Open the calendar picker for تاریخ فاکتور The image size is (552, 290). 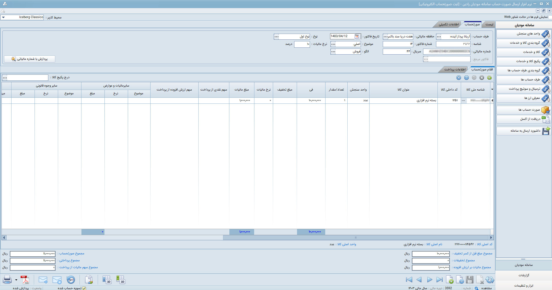[x=357, y=37]
